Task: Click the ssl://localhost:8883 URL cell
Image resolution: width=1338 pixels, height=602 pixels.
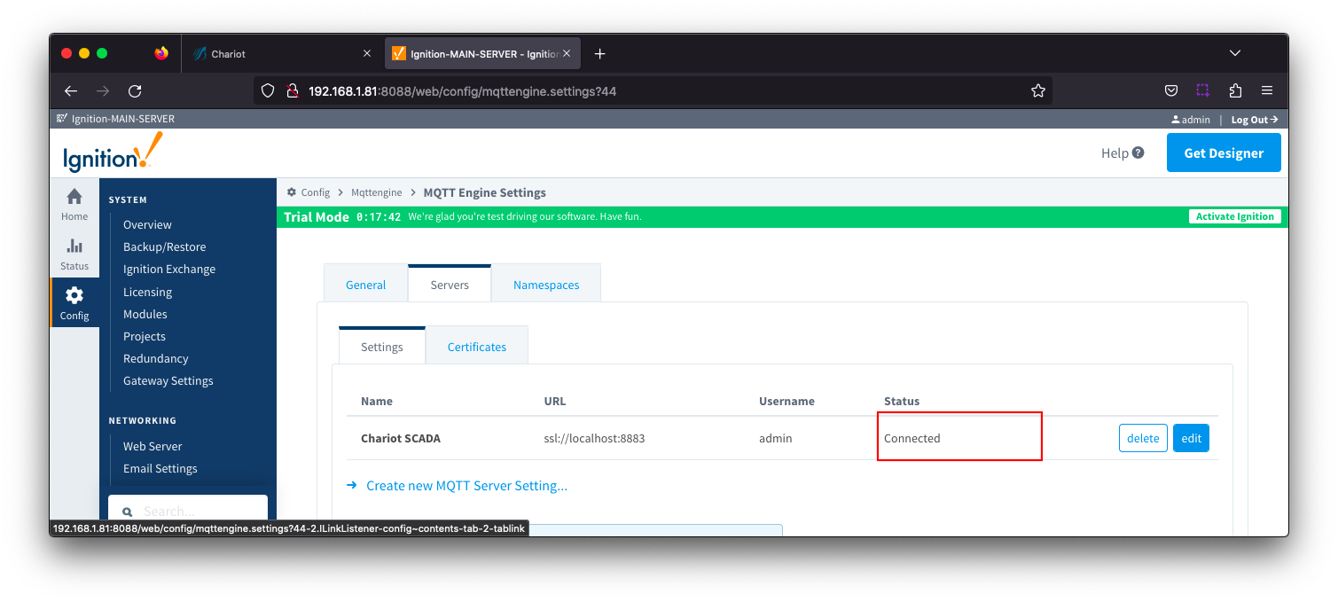Action: tap(594, 438)
